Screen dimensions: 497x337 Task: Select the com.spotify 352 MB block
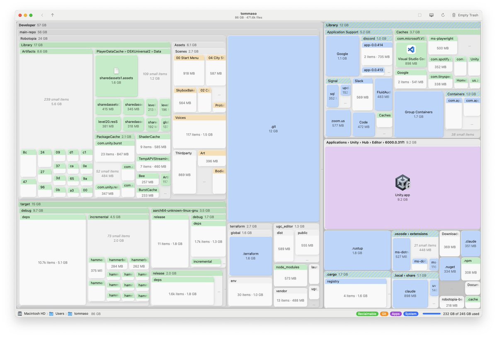click(440, 64)
